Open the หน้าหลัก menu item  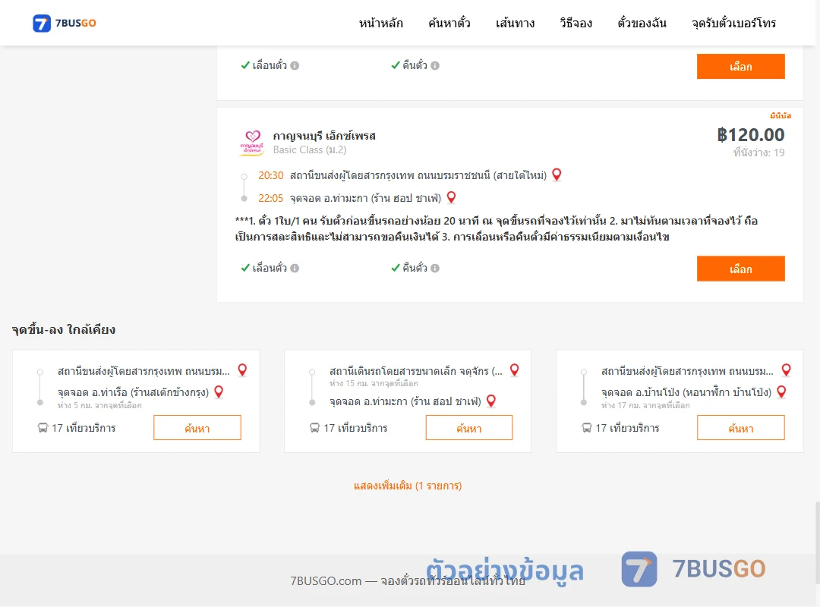[x=380, y=23]
